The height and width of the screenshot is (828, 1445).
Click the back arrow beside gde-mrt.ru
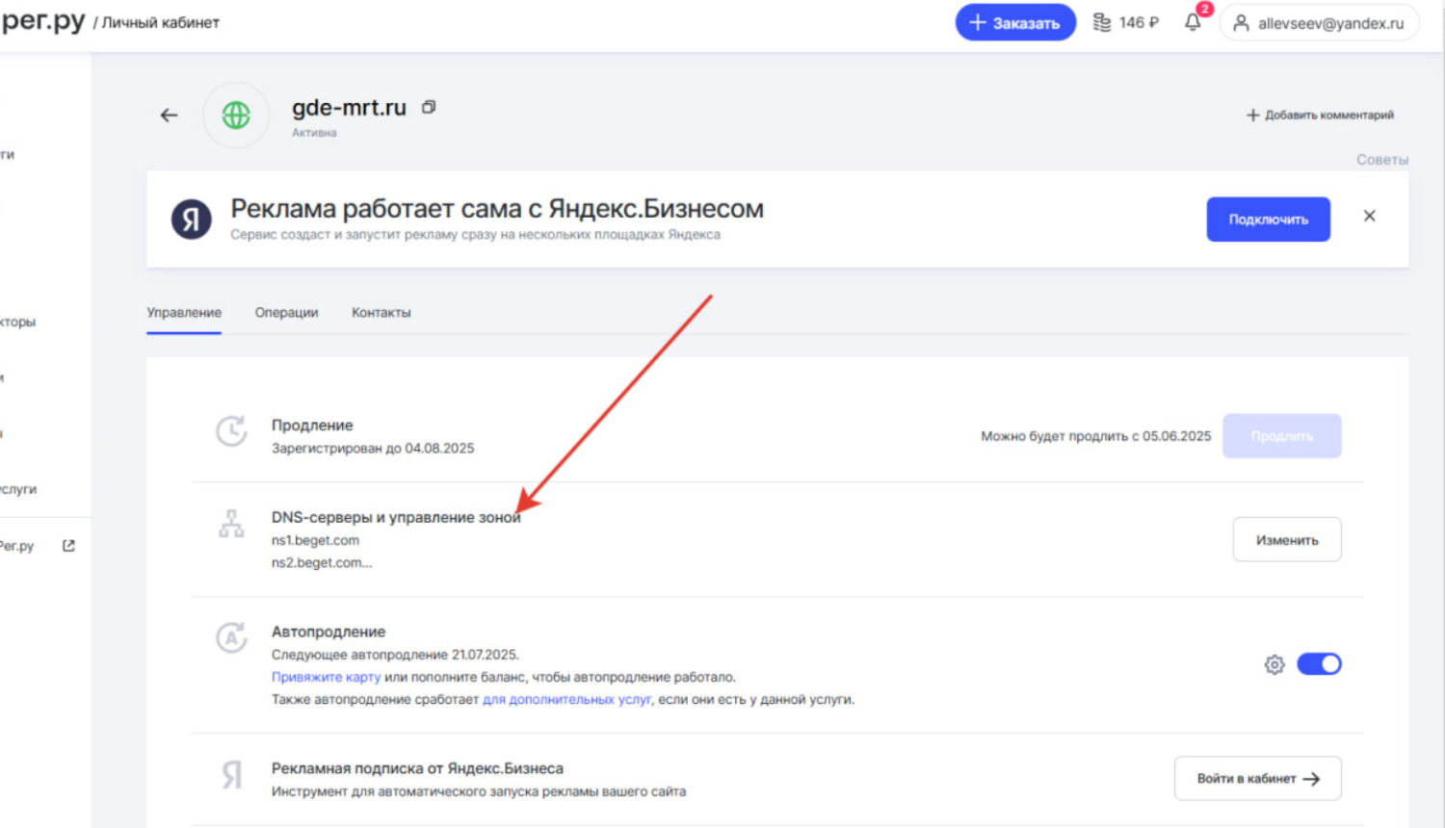point(170,116)
